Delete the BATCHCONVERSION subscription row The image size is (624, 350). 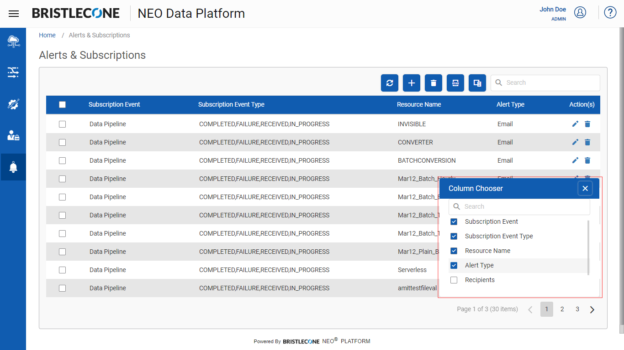[x=587, y=160]
